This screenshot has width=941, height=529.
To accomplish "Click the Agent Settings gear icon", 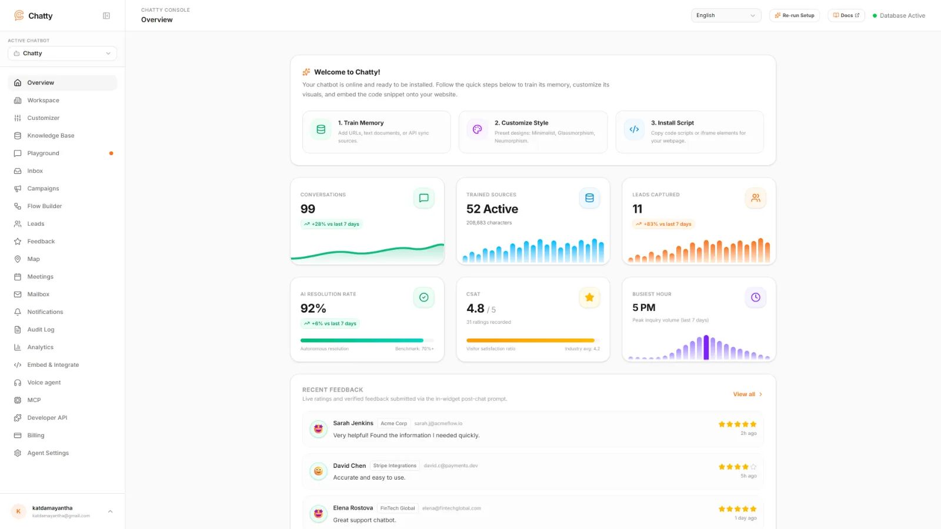I will [18, 453].
